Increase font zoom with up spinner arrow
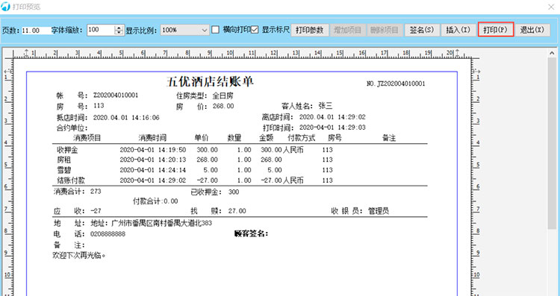The height and width of the screenshot is (296, 560). click(119, 28)
